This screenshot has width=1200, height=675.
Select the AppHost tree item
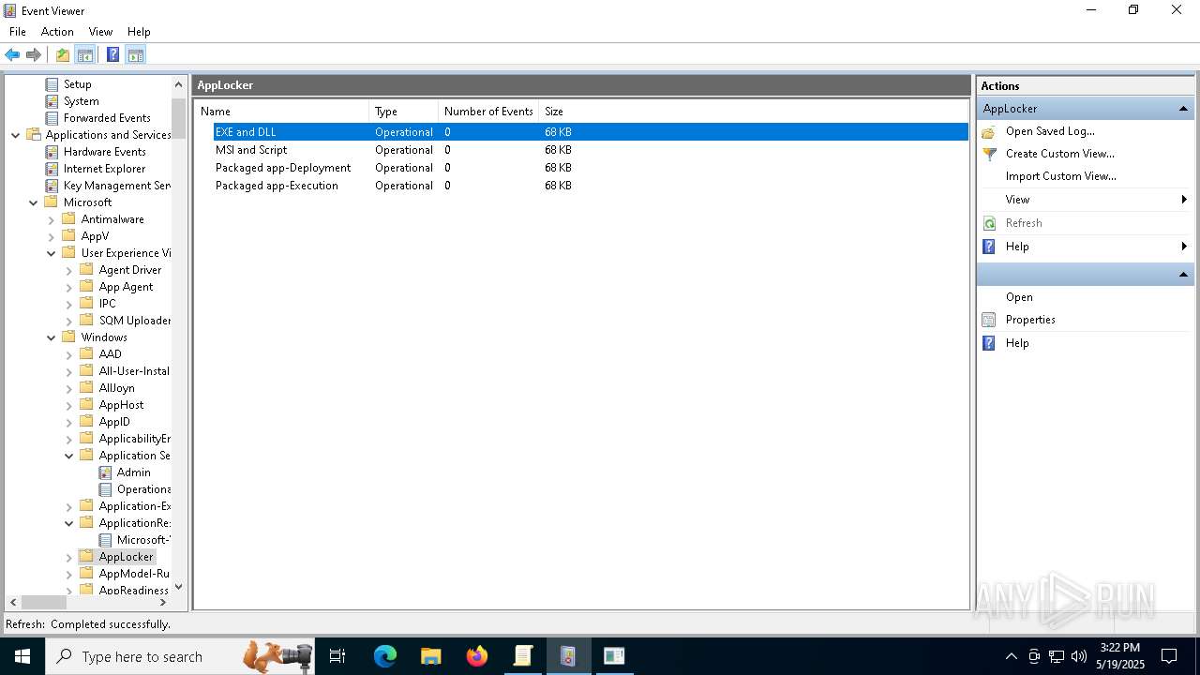pos(121,405)
